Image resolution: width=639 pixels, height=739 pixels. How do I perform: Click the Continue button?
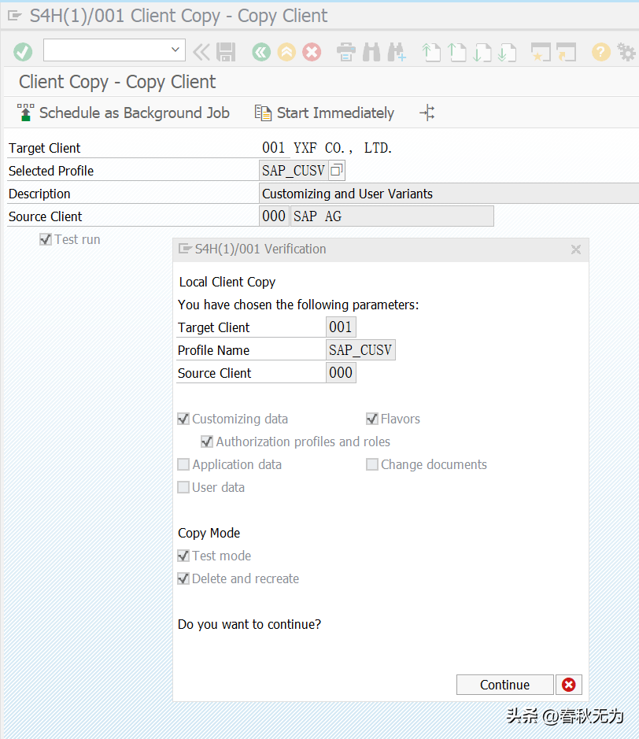504,685
